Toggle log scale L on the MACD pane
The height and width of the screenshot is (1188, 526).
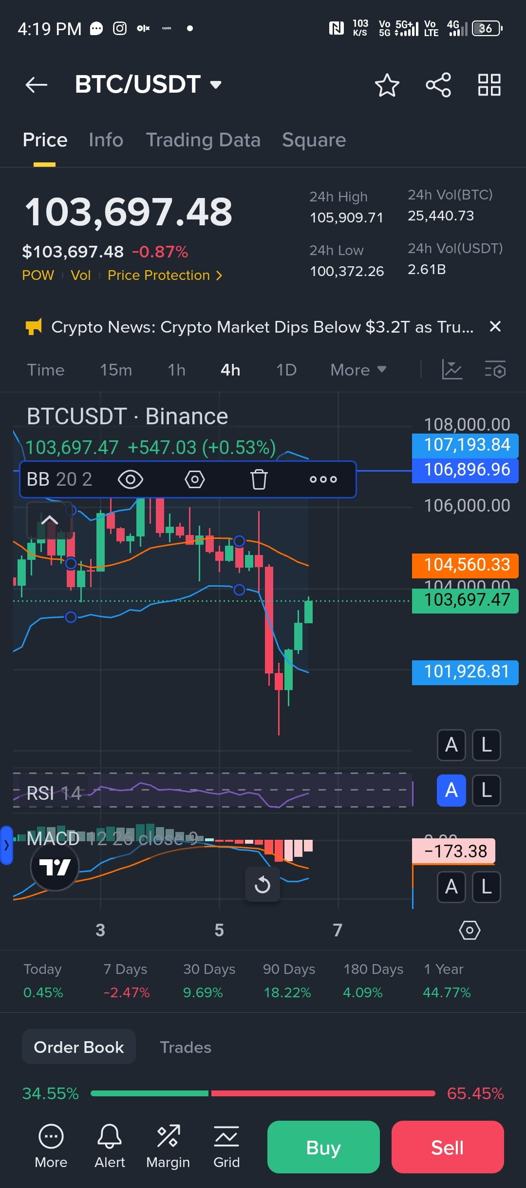tap(487, 887)
